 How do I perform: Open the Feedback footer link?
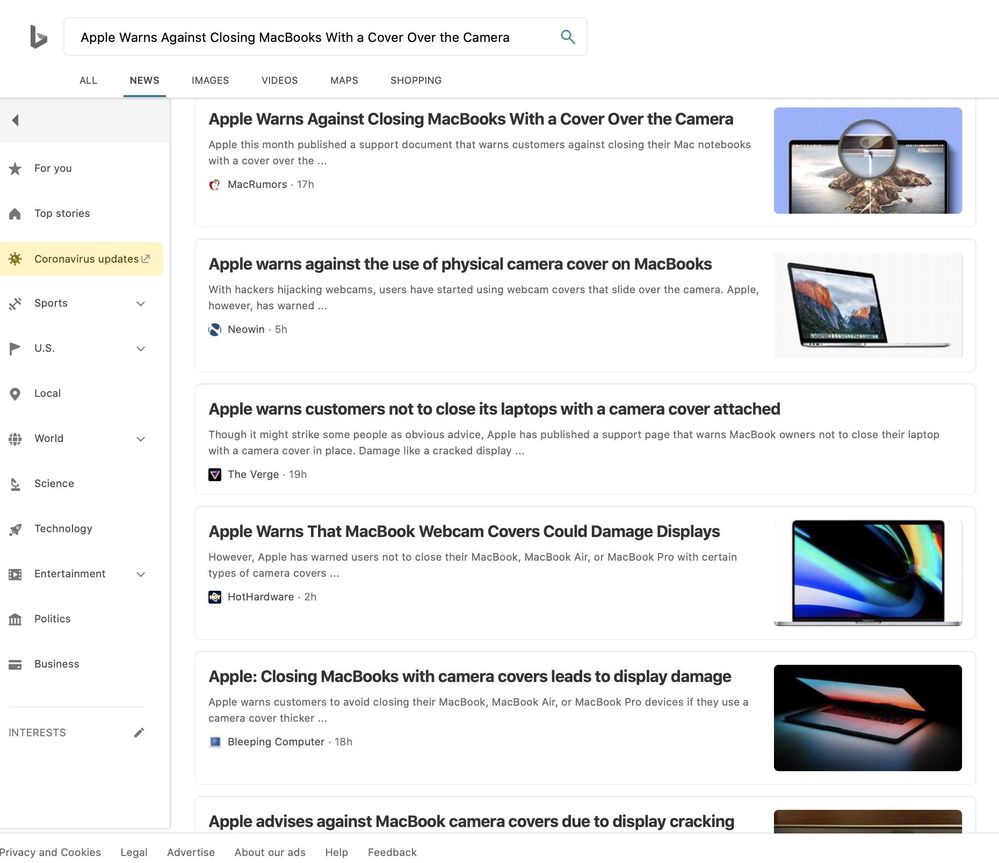[x=392, y=852]
